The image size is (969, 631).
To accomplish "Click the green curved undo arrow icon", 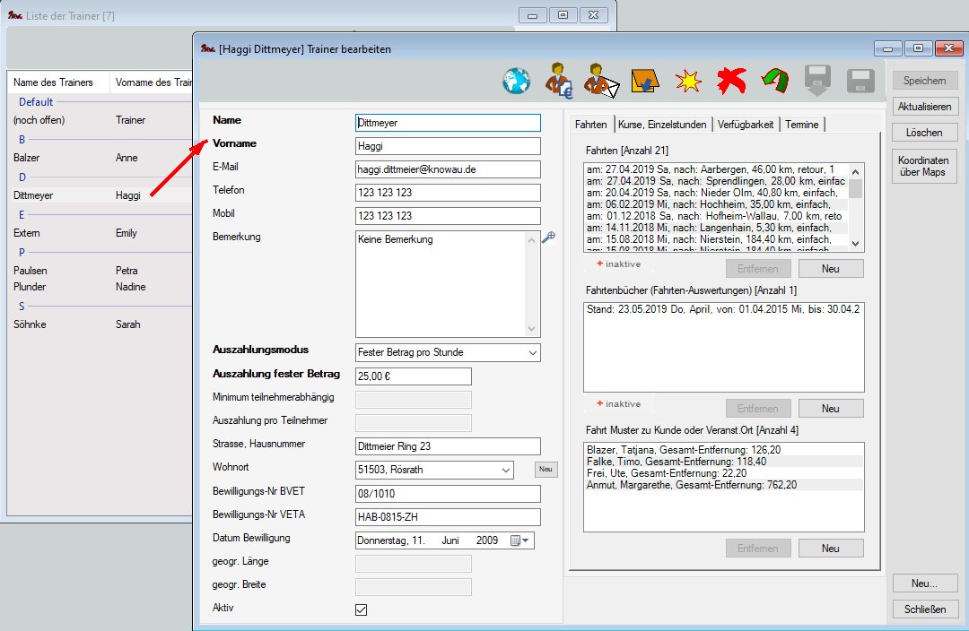I will [774, 82].
